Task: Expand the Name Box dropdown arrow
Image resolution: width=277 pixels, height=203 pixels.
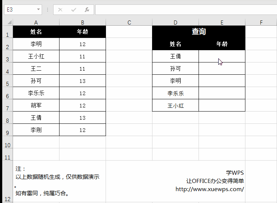Action: pos(38,9)
